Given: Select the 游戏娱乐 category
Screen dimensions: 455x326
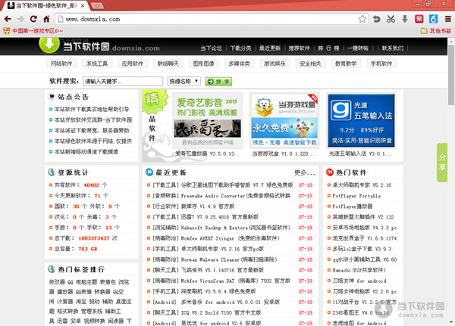Looking at the screenshot, I should click(x=275, y=64).
